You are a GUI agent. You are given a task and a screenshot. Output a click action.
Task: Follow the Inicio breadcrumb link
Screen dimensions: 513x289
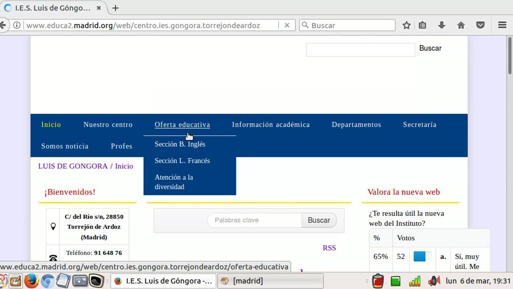(124, 166)
